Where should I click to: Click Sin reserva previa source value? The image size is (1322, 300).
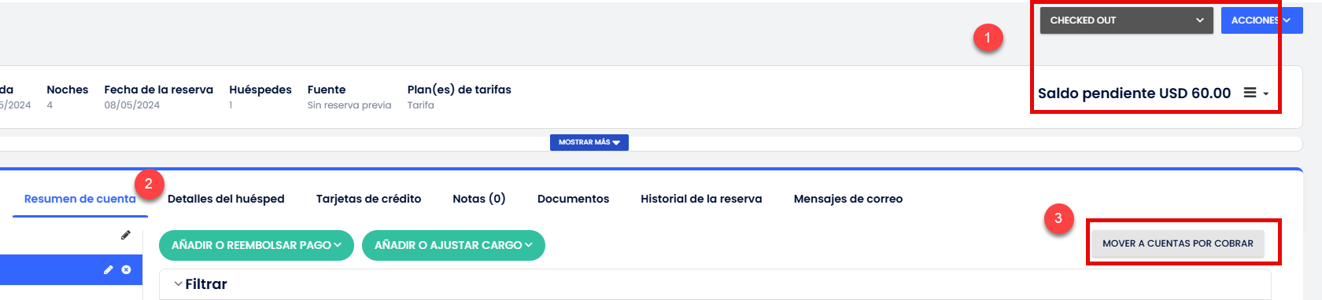349,105
